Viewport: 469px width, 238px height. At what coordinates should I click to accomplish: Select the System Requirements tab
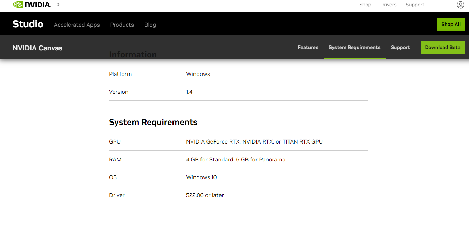pos(354,48)
